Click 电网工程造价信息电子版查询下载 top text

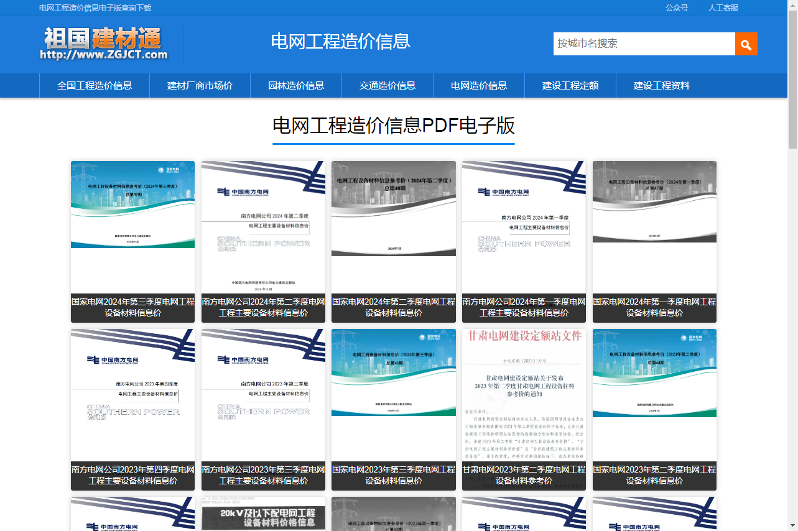[95, 7]
